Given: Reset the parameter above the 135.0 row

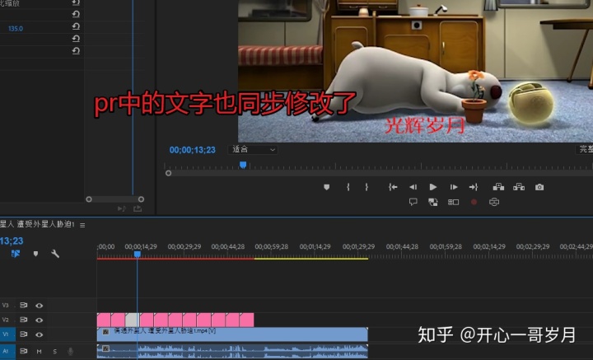Looking at the screenshot, I should (76, 14).
